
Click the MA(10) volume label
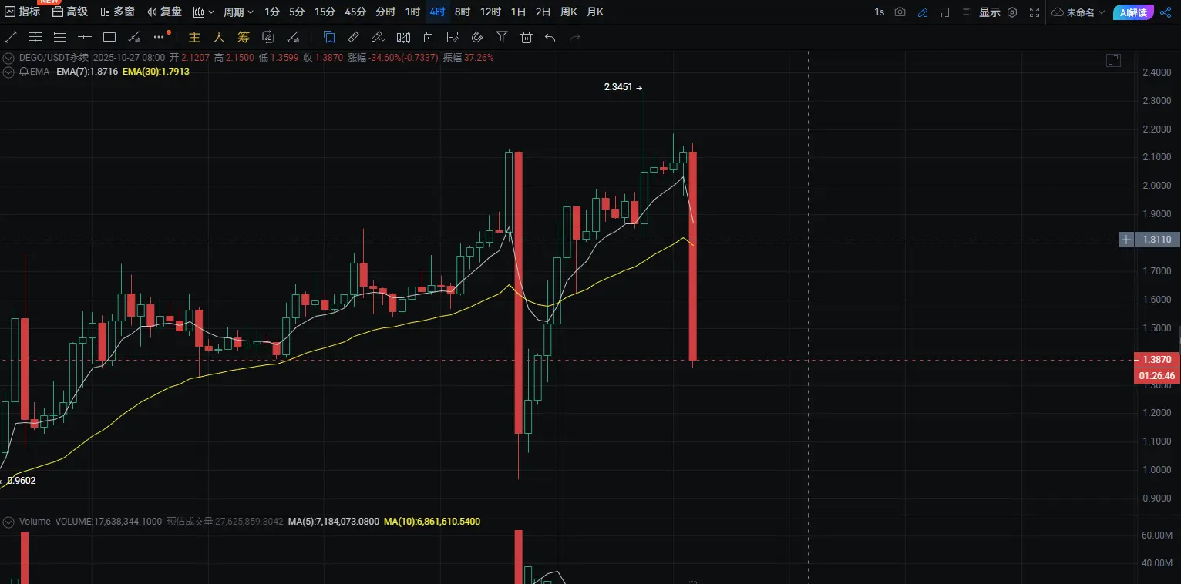(432, 522)
